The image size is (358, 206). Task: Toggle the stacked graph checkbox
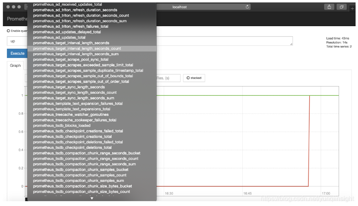188,78
